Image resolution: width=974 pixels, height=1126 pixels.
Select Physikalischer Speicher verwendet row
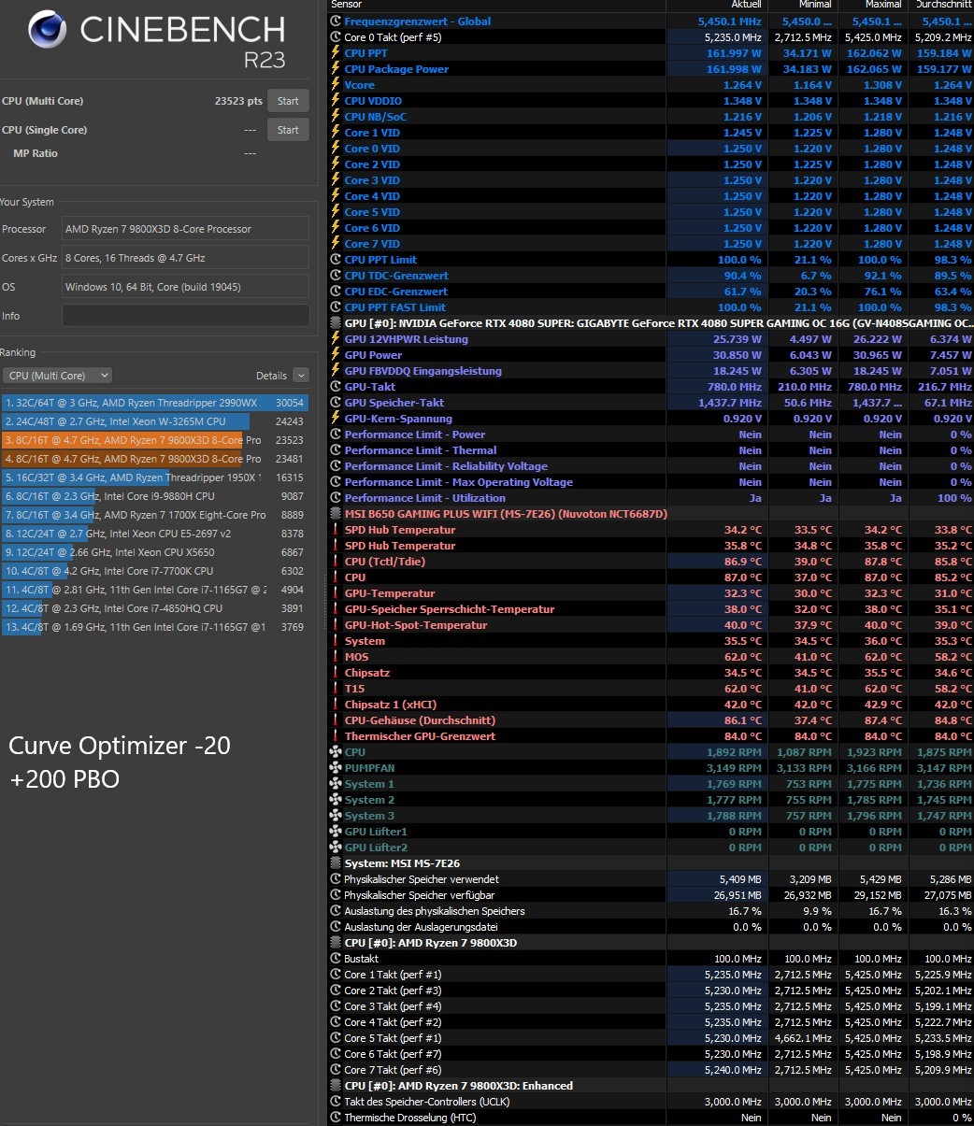652,879
